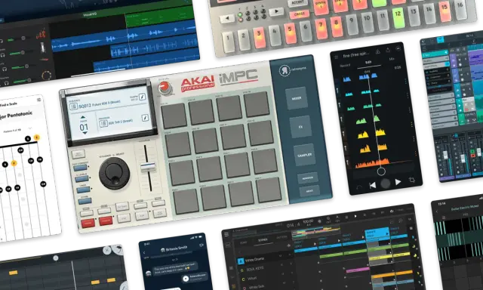Click the warning triangle icon in recorder app
Viewport: 483px width, 290px height.
click(377, 51)
